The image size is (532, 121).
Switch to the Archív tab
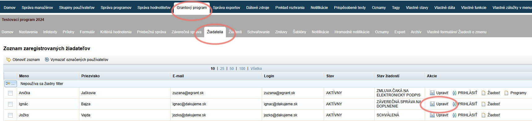tap(416, 32)
